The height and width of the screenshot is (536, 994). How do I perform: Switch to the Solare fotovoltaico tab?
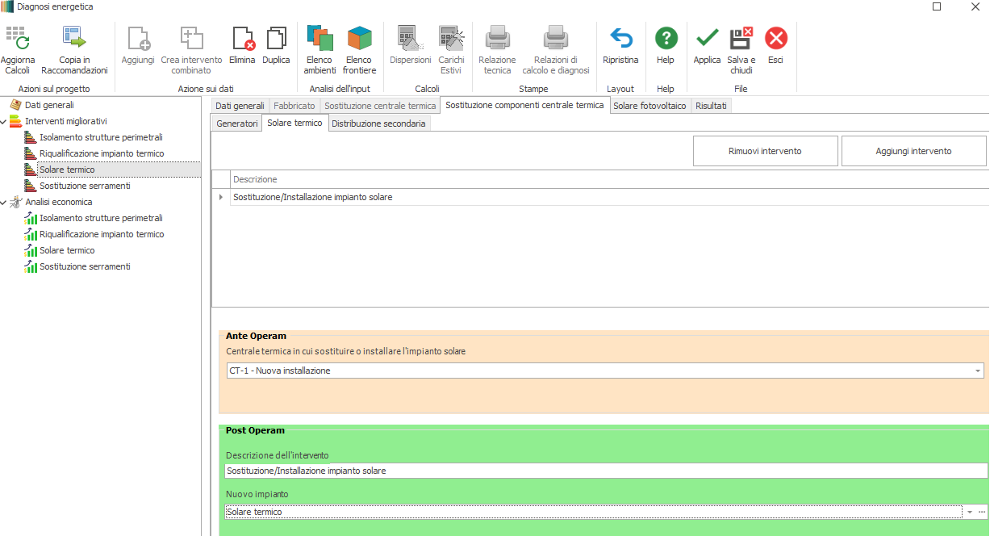[x=649, y=106]
